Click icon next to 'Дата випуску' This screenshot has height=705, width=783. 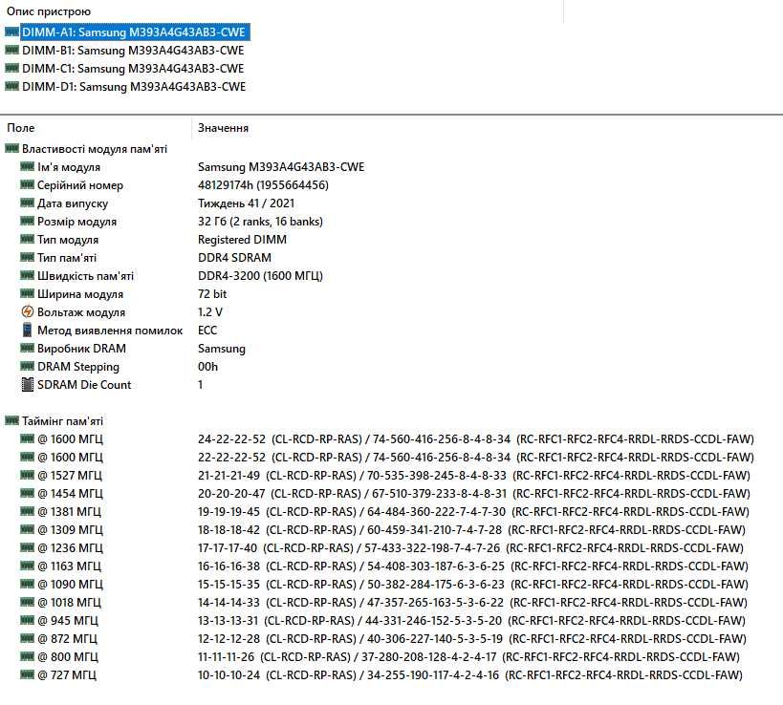[27, 203]
